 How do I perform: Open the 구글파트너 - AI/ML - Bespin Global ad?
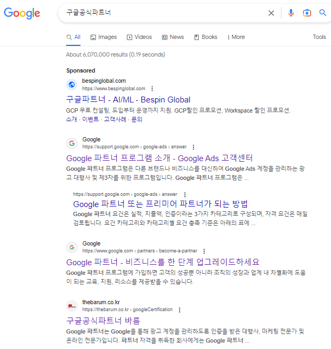(128, 100)
